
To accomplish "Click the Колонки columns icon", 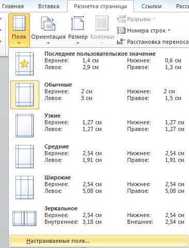I will point(102,23).
